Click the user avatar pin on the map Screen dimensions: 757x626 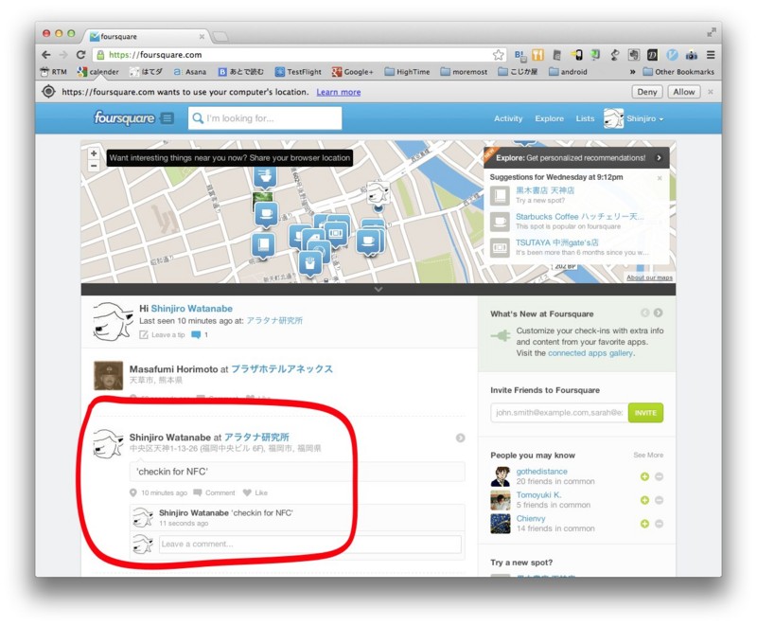click(378, 194)
